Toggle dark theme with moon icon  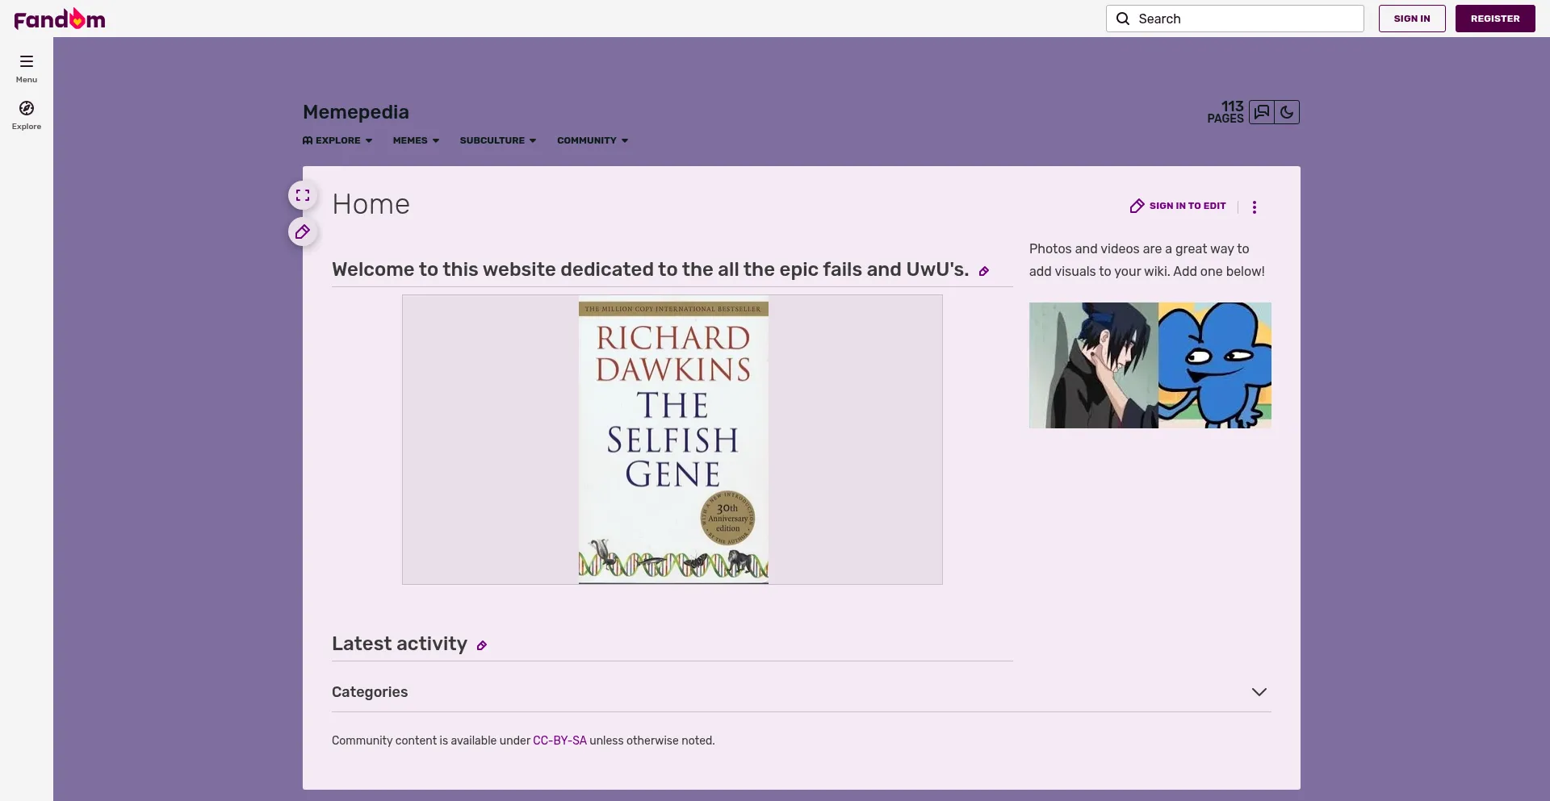pos(1287,112)
